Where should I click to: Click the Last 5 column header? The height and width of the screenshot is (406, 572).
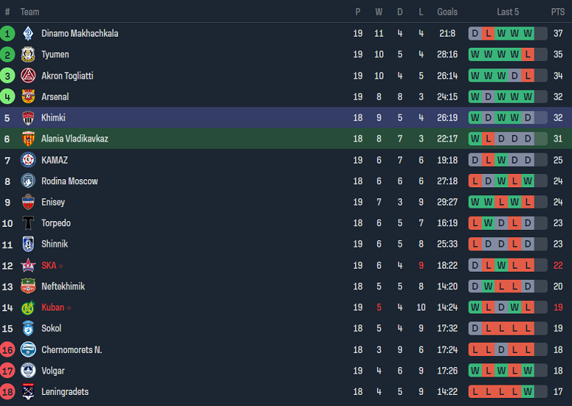point(507,12)
